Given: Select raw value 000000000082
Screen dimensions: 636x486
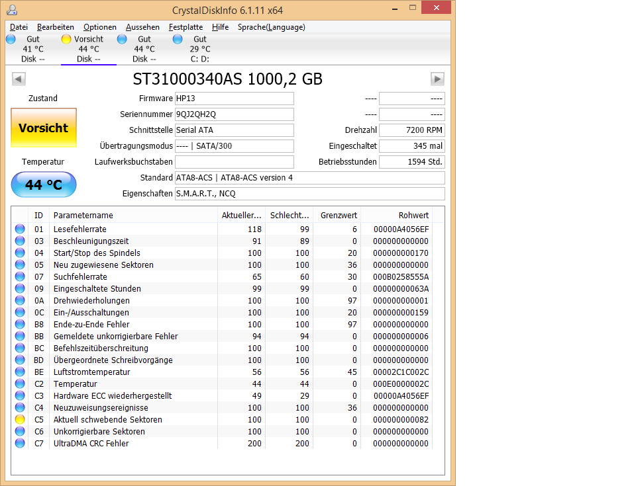Looking at the screenshot, I should 401,420.
